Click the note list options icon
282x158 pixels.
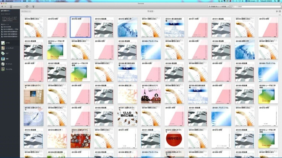click(277, 11)
